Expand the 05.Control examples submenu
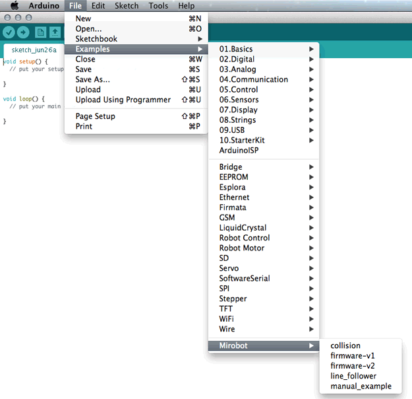The height and width of the screenshot is (399, 412). pos(264,90)
